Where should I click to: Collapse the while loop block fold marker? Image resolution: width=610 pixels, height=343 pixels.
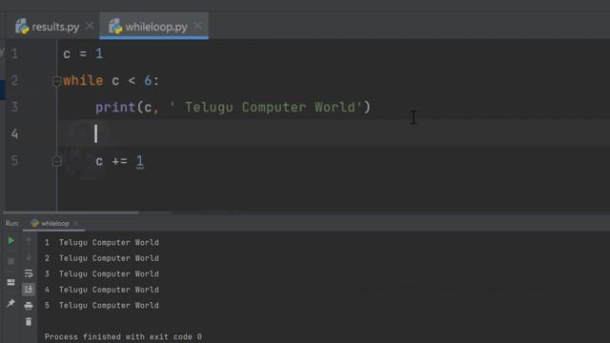coord(56,81)
